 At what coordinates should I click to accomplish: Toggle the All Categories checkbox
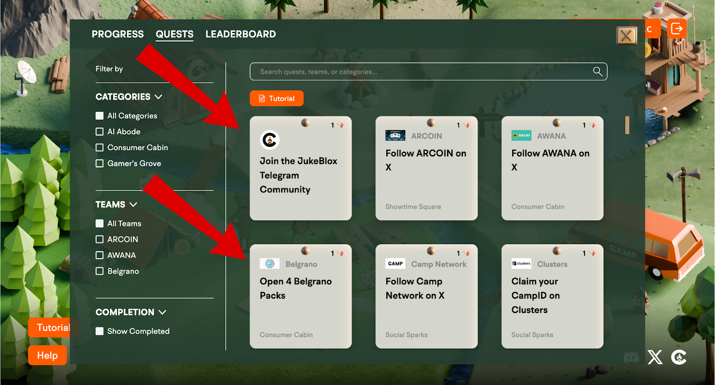[100, 116]
